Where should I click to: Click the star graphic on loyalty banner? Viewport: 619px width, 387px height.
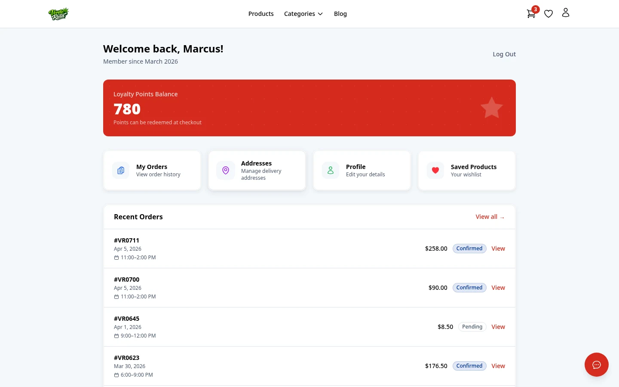[x=491, y=107]
